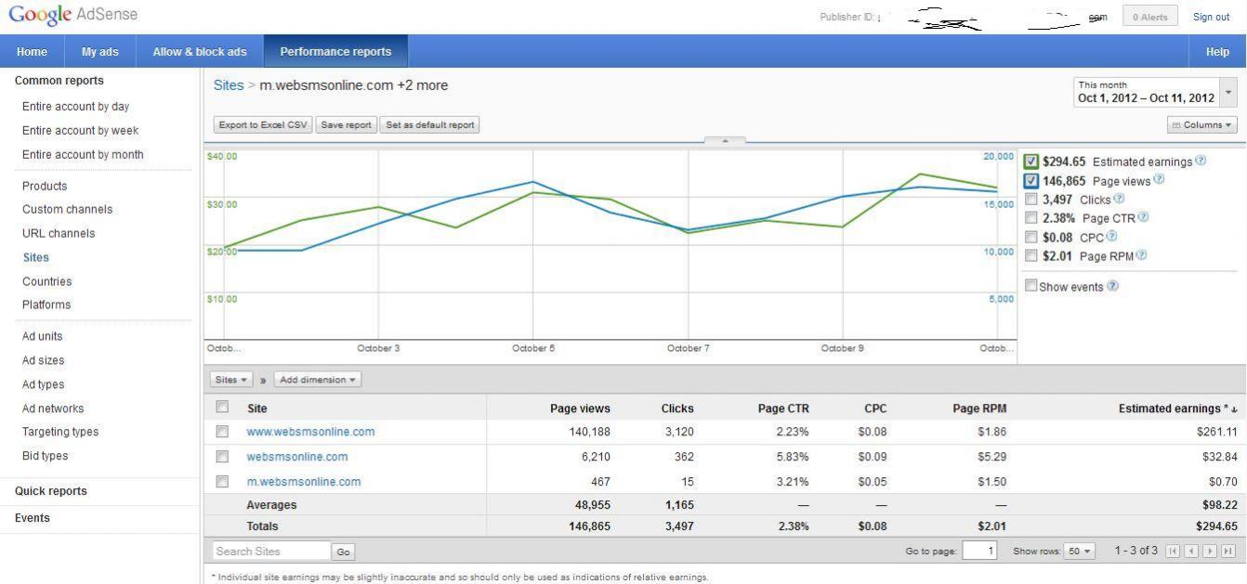Open the URL channels report
Viewport: 1247px width, 584px height.
(59, 234)
